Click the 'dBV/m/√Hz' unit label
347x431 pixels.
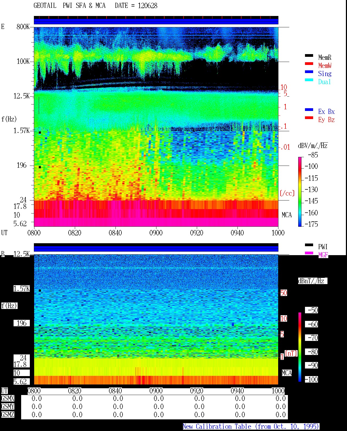coord(313,146)
